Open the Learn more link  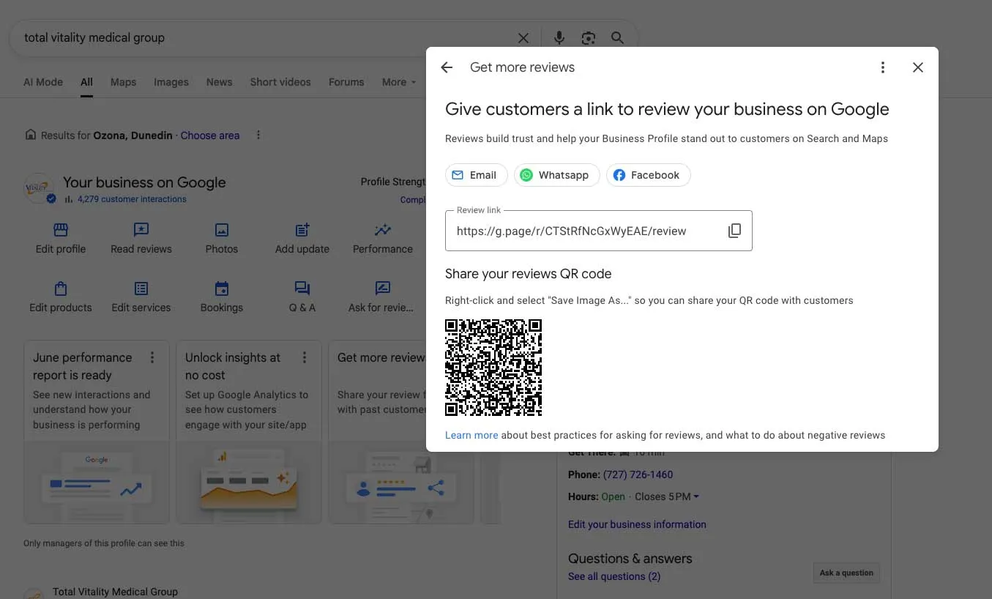click(471, 435)
